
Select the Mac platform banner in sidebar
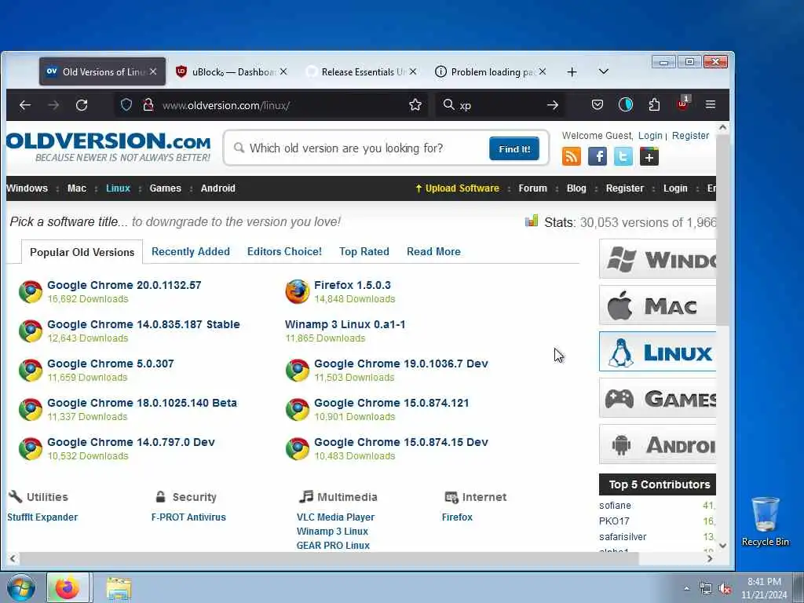click(658, 305)
